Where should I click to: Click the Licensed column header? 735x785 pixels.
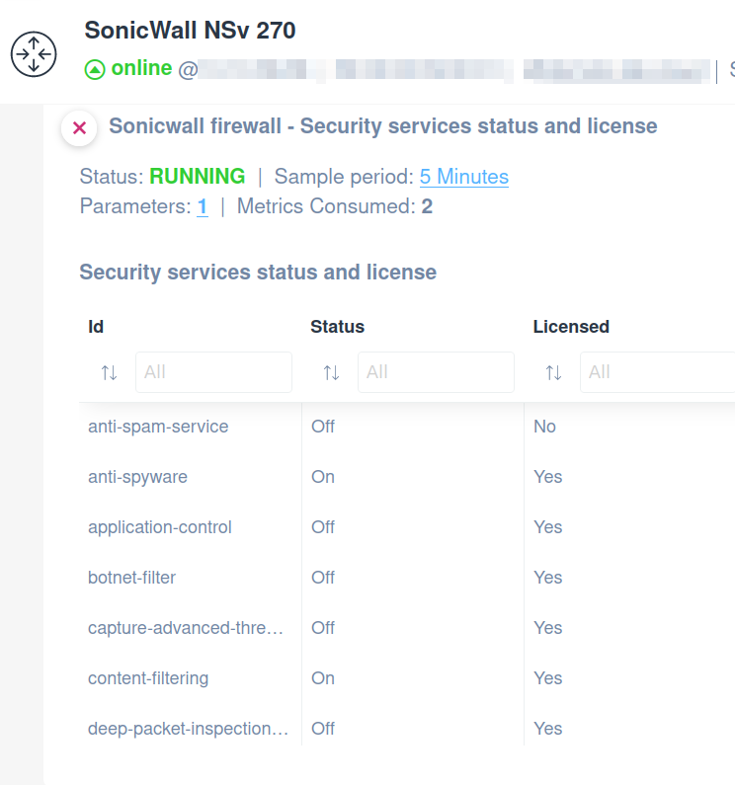click(x=571, y=327)
